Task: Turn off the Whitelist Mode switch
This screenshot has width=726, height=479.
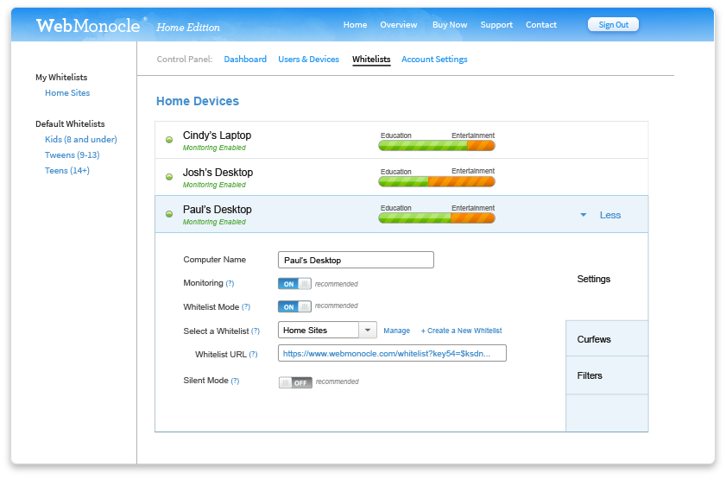Action: pyautogui.click(x=294, y=306)
